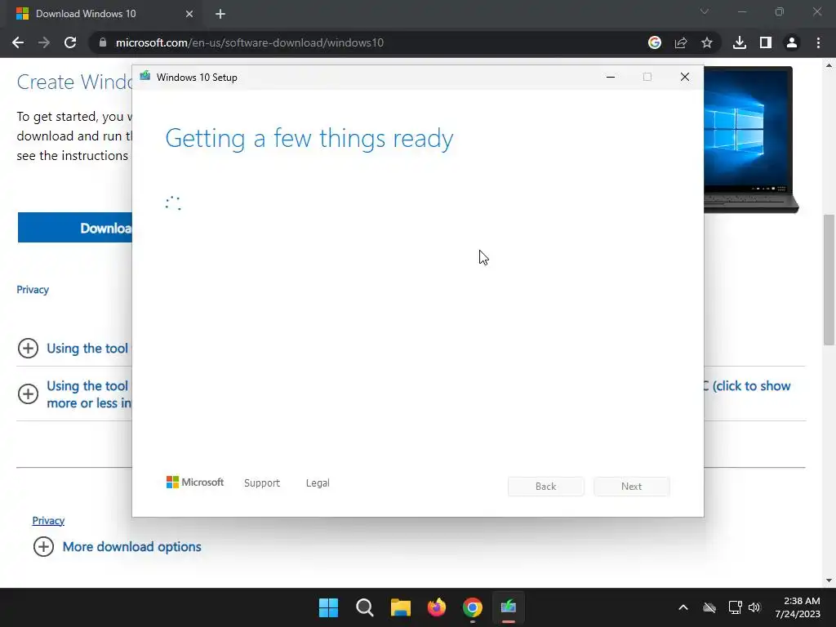
Task: Click the scrollbar up arrow
Action: [x=829, y=65]
